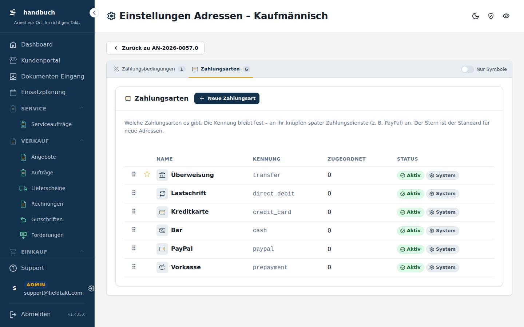The height and width of the screenshot is (327, 524).
Task: Click the Lastschrift arrows icon
Action: [162, 194]
